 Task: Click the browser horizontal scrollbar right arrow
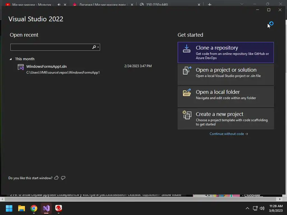point(280,199)
